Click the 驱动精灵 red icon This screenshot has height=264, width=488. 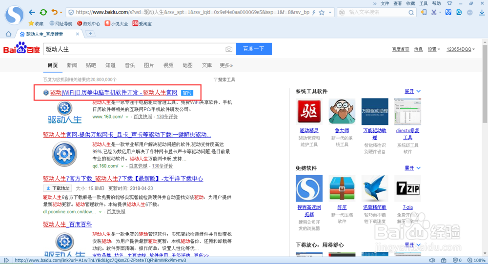[x=309, y=112]
